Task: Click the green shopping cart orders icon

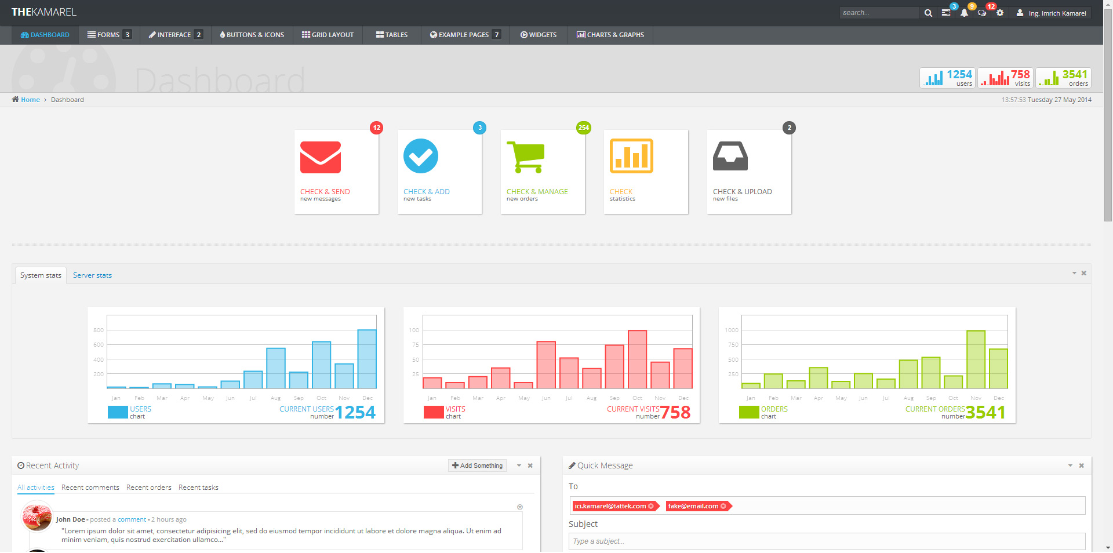Action: pyautogui.click(x=525, y=157)
